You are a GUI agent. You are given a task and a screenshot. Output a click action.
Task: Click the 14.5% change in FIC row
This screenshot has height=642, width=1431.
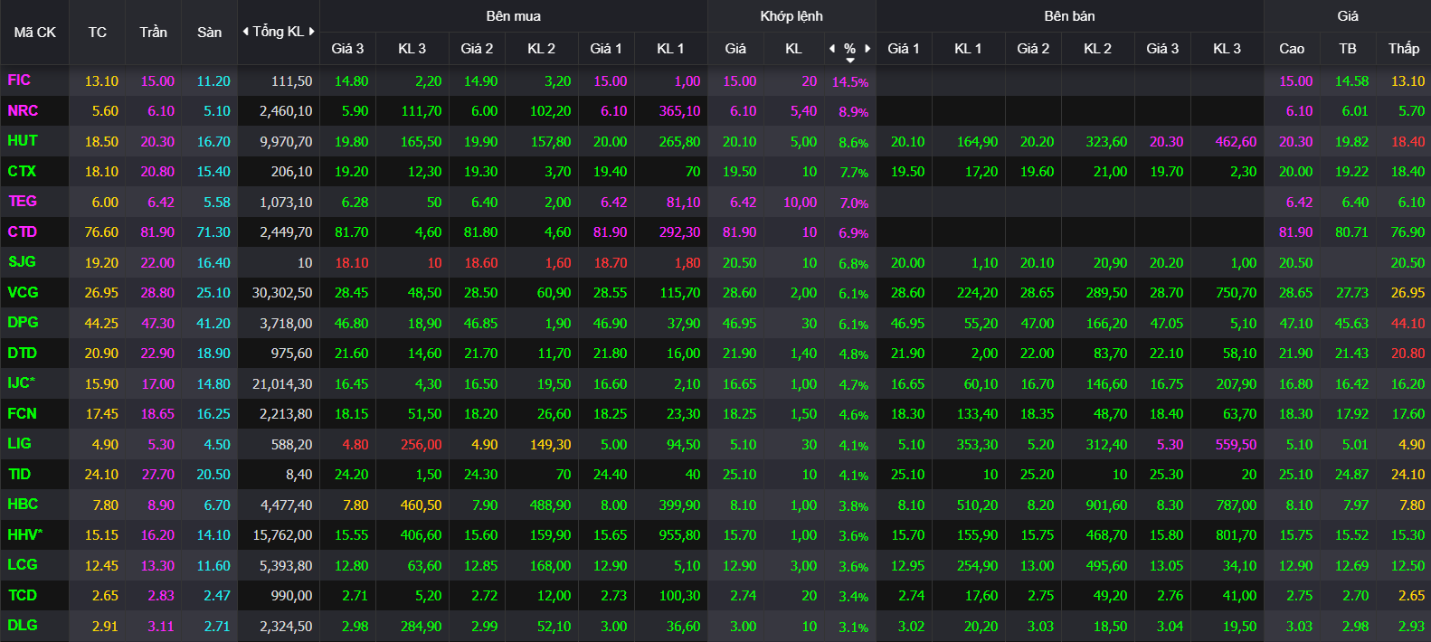(850, 81)
